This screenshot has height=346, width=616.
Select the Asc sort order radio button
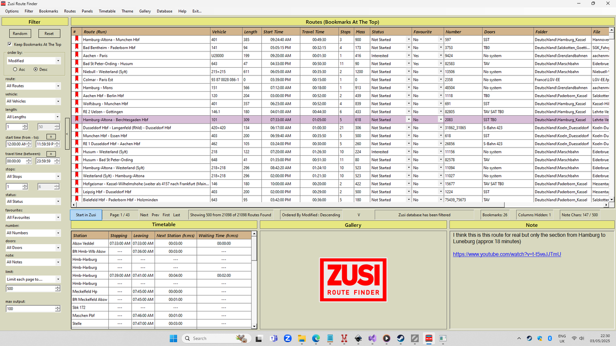click(x=15, y=69)
